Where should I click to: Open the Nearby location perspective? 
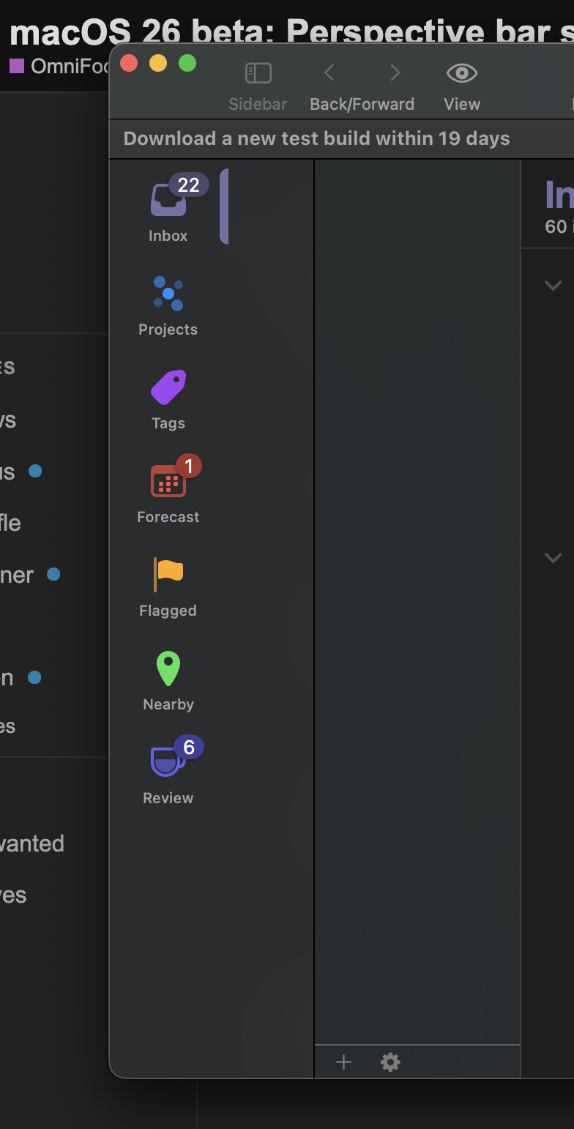tap(168, 680)
